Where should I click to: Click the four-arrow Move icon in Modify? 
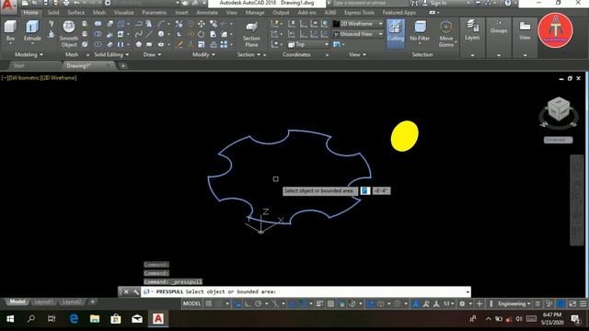(202, 24)
